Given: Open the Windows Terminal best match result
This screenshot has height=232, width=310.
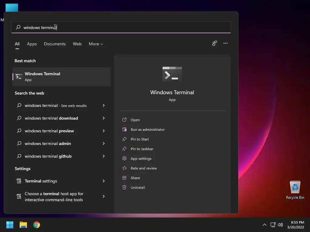Looking at the screenshot, I should [61, 76].
